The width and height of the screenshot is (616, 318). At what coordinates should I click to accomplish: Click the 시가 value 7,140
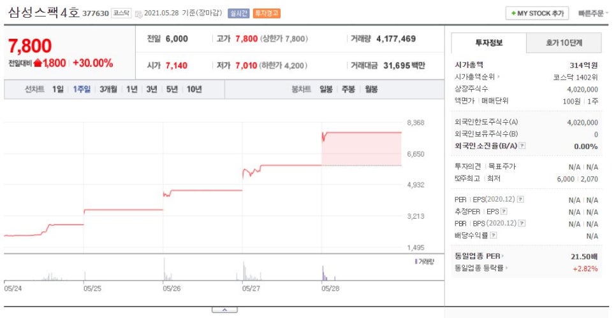177,66
